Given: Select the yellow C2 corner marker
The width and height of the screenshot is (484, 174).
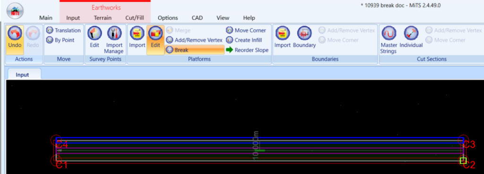Looking at the screenshot, I should click(463, 160).
